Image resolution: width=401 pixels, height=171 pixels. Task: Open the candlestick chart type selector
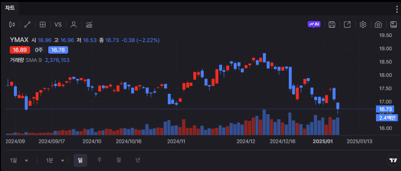point(12,24)
